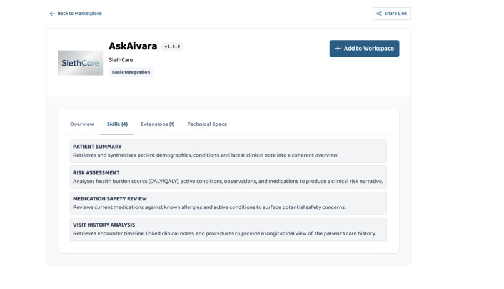Click the AskAivara title
The width and height of the screenshot is (504, 289).
(133, 46)
